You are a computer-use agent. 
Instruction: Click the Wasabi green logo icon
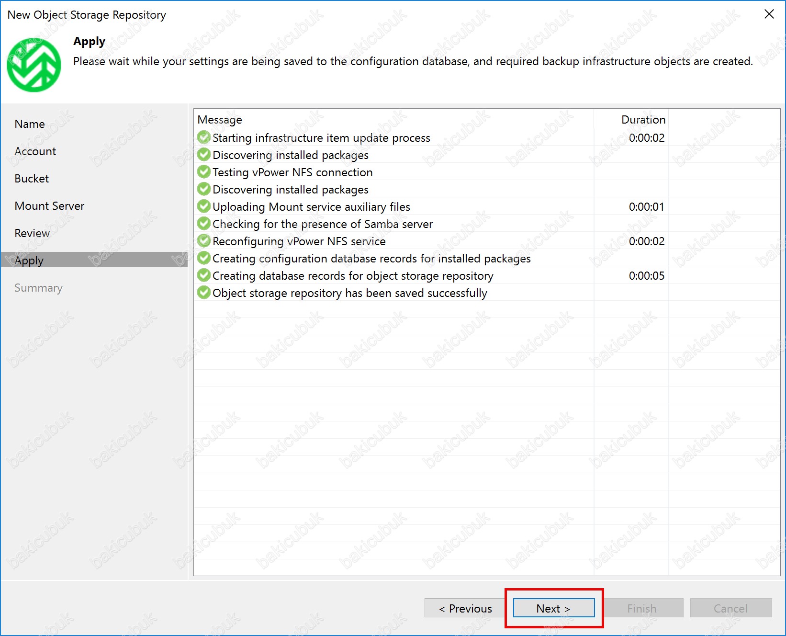(x=34, y=65)
